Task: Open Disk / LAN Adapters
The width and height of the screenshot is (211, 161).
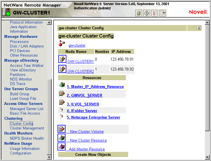Action: [x=27, y=46]
